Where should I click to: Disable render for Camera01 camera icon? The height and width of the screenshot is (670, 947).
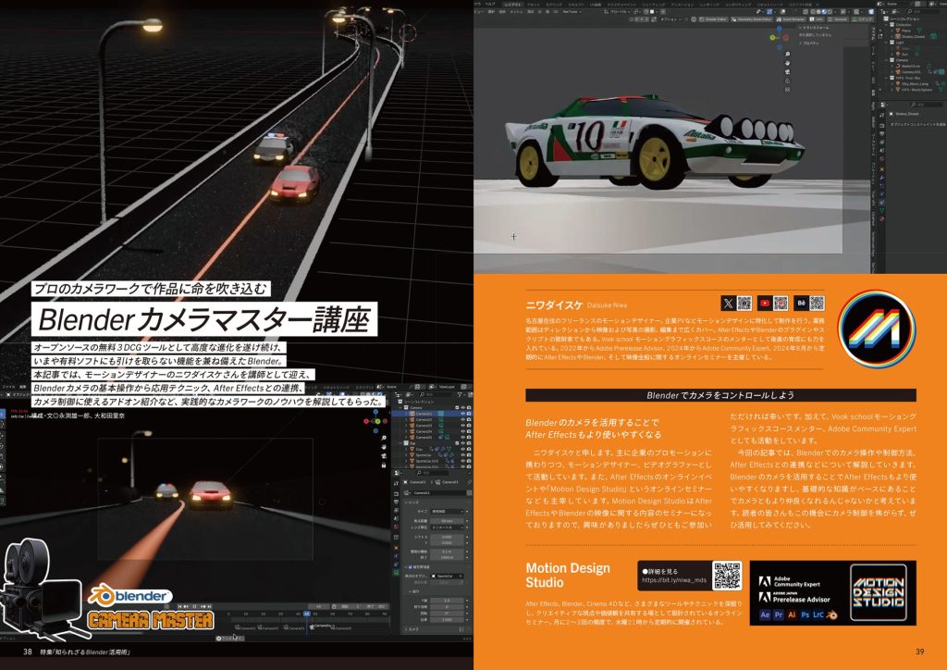[x=469, y=414]
